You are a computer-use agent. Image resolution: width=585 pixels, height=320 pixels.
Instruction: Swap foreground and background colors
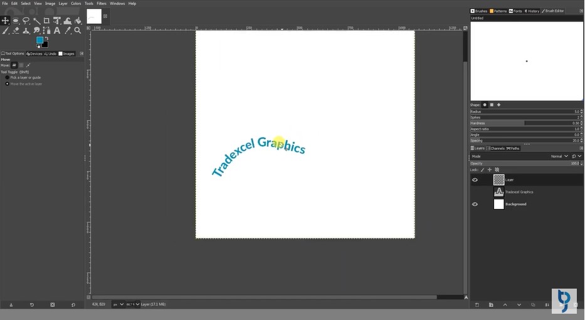[46, 38]
